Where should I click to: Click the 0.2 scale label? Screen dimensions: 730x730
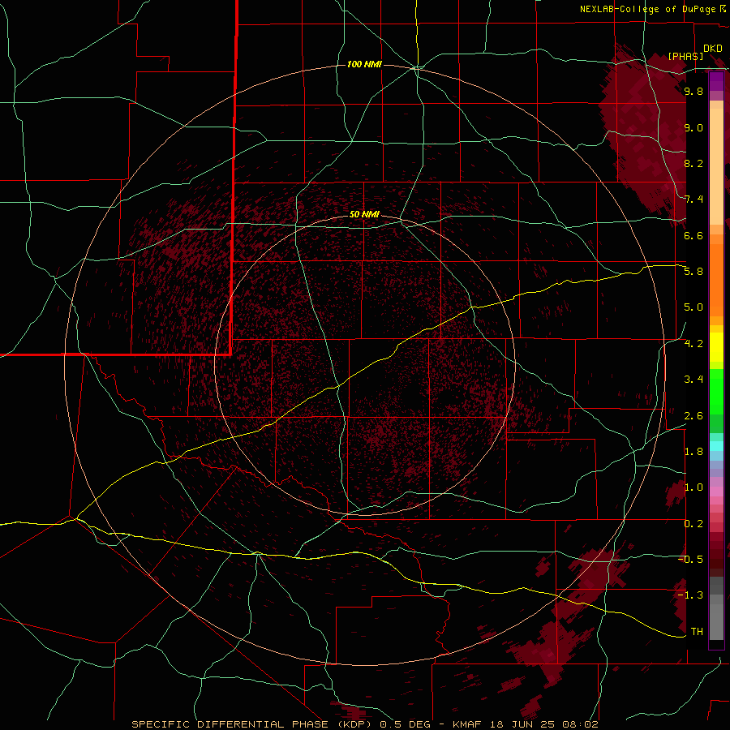point(693,524)
